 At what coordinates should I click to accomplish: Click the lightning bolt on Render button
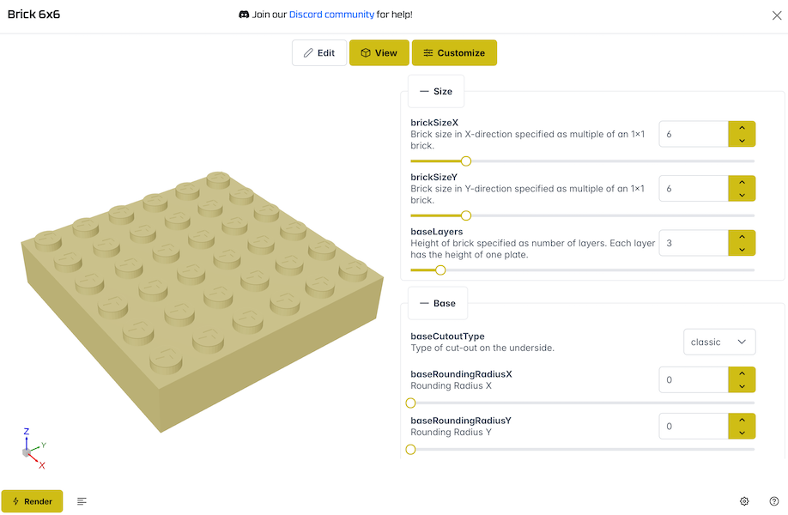[15, 500]
